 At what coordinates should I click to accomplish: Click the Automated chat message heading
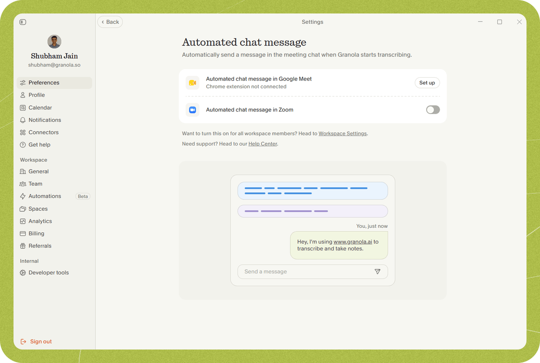[244, 42]
